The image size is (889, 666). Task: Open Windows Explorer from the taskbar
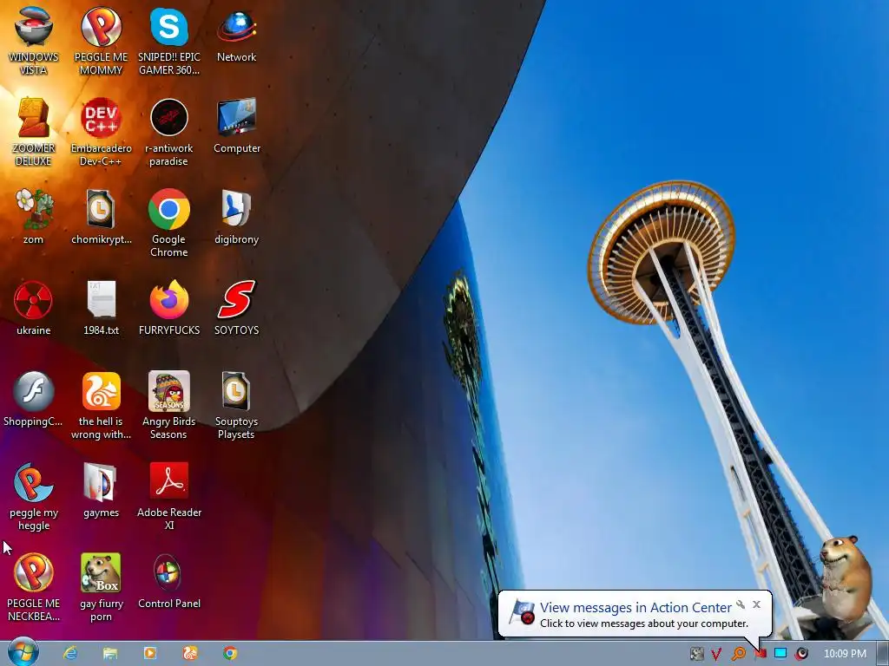110,653
